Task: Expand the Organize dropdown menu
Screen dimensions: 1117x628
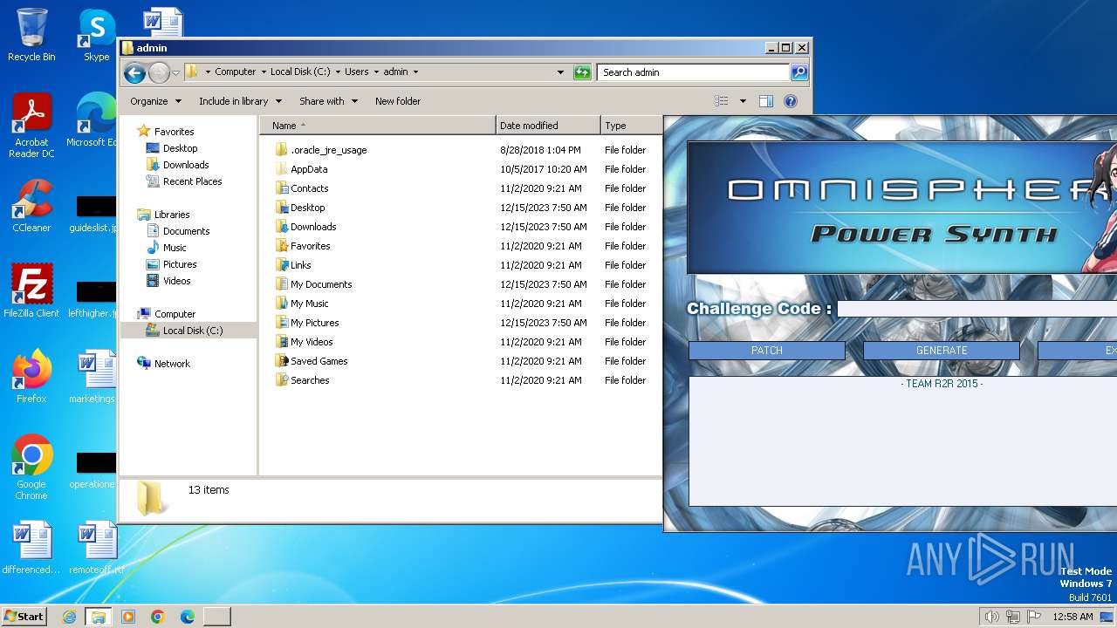Action: point(155,101)
